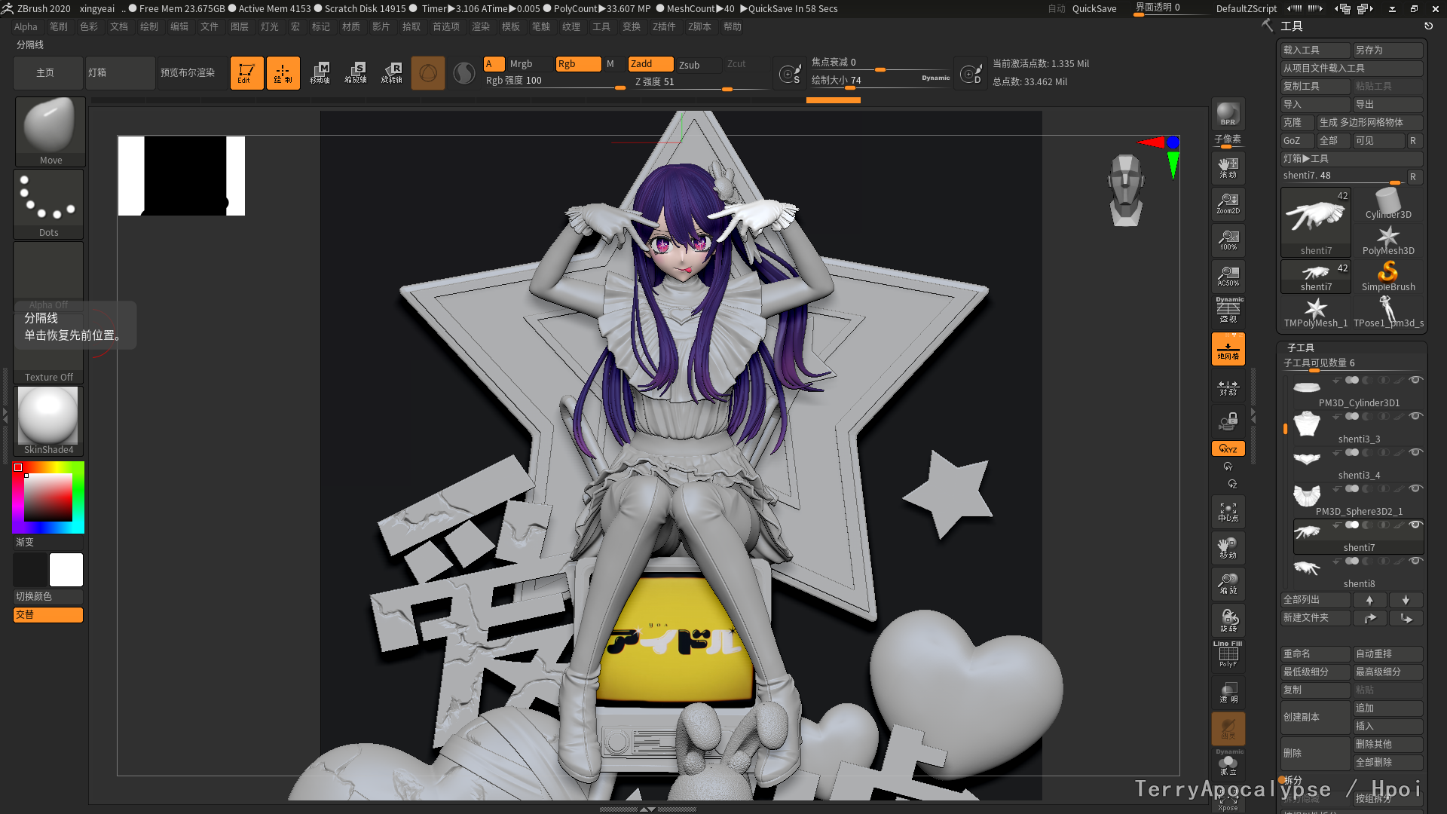This screenshot has height=814, width=1447.
Task: Click the Edit mode button
Action: (x=246, y=73)
